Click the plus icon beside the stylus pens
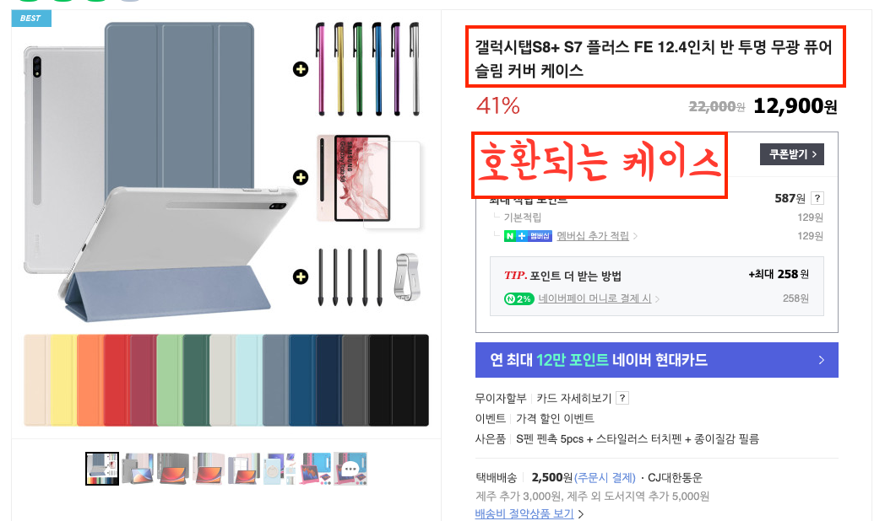Image resolution: width=885 pixels, height=521 pixels. click(301, 69)
